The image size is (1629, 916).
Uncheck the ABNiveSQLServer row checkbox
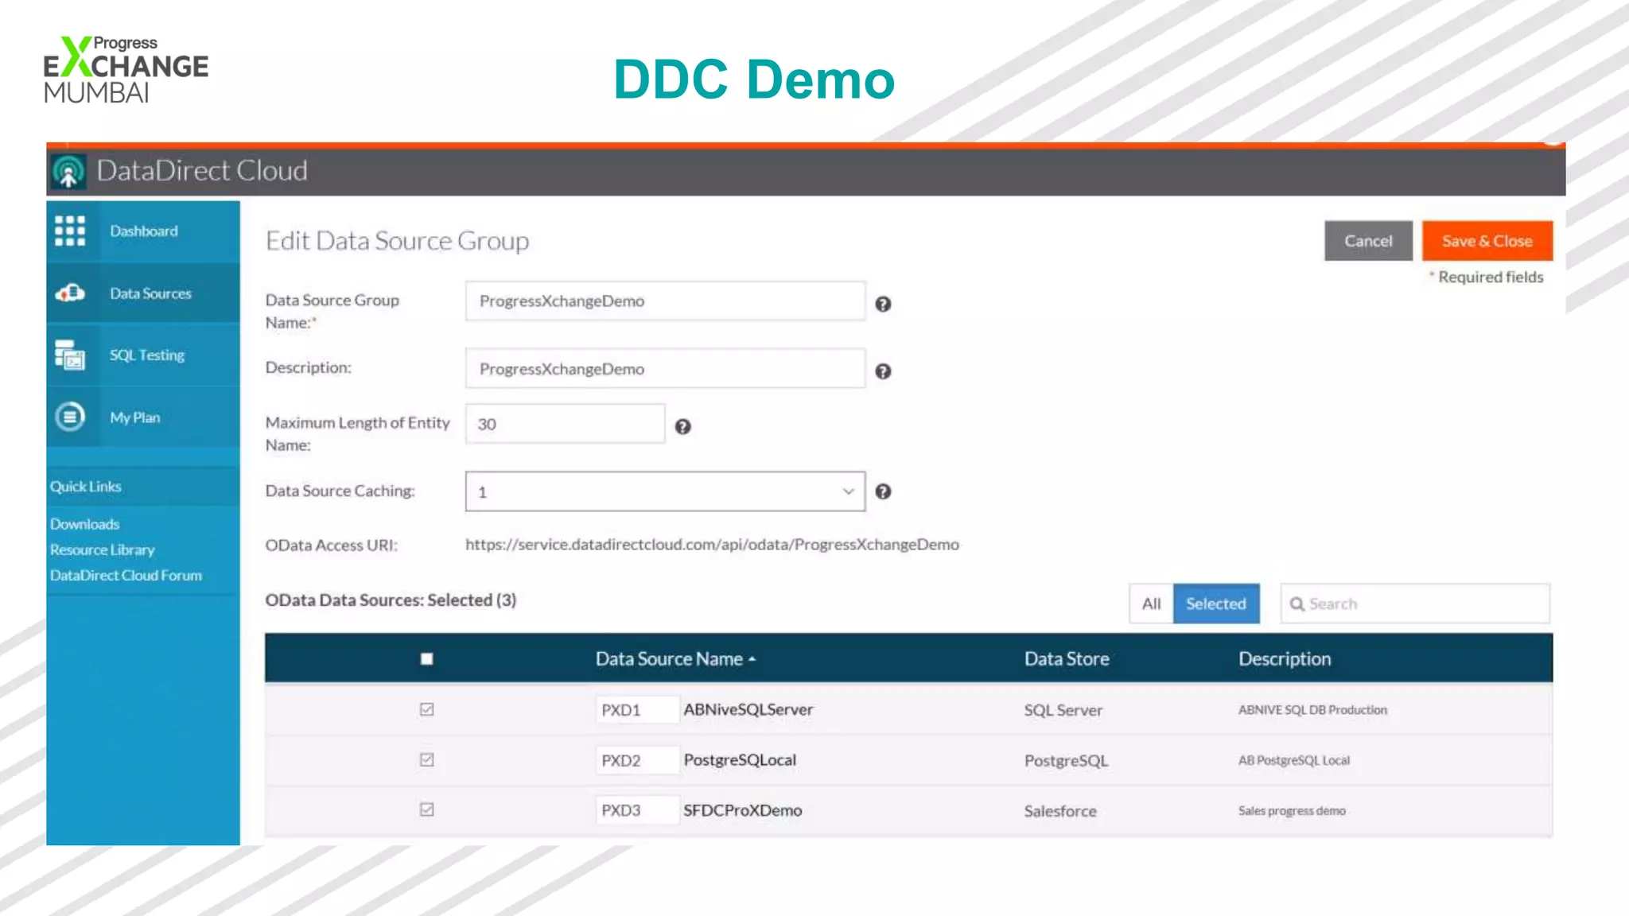427,709
